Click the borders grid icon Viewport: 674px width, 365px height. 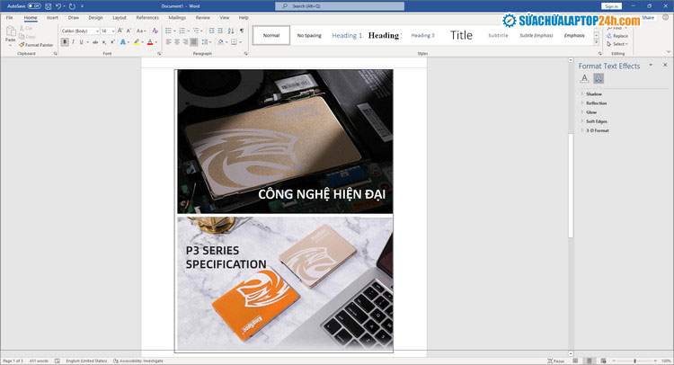(x=235, y=42)
